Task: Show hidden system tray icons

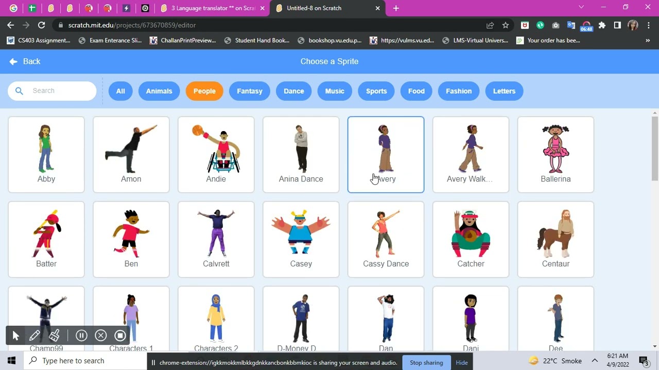Action: click(x=595, y=361)
